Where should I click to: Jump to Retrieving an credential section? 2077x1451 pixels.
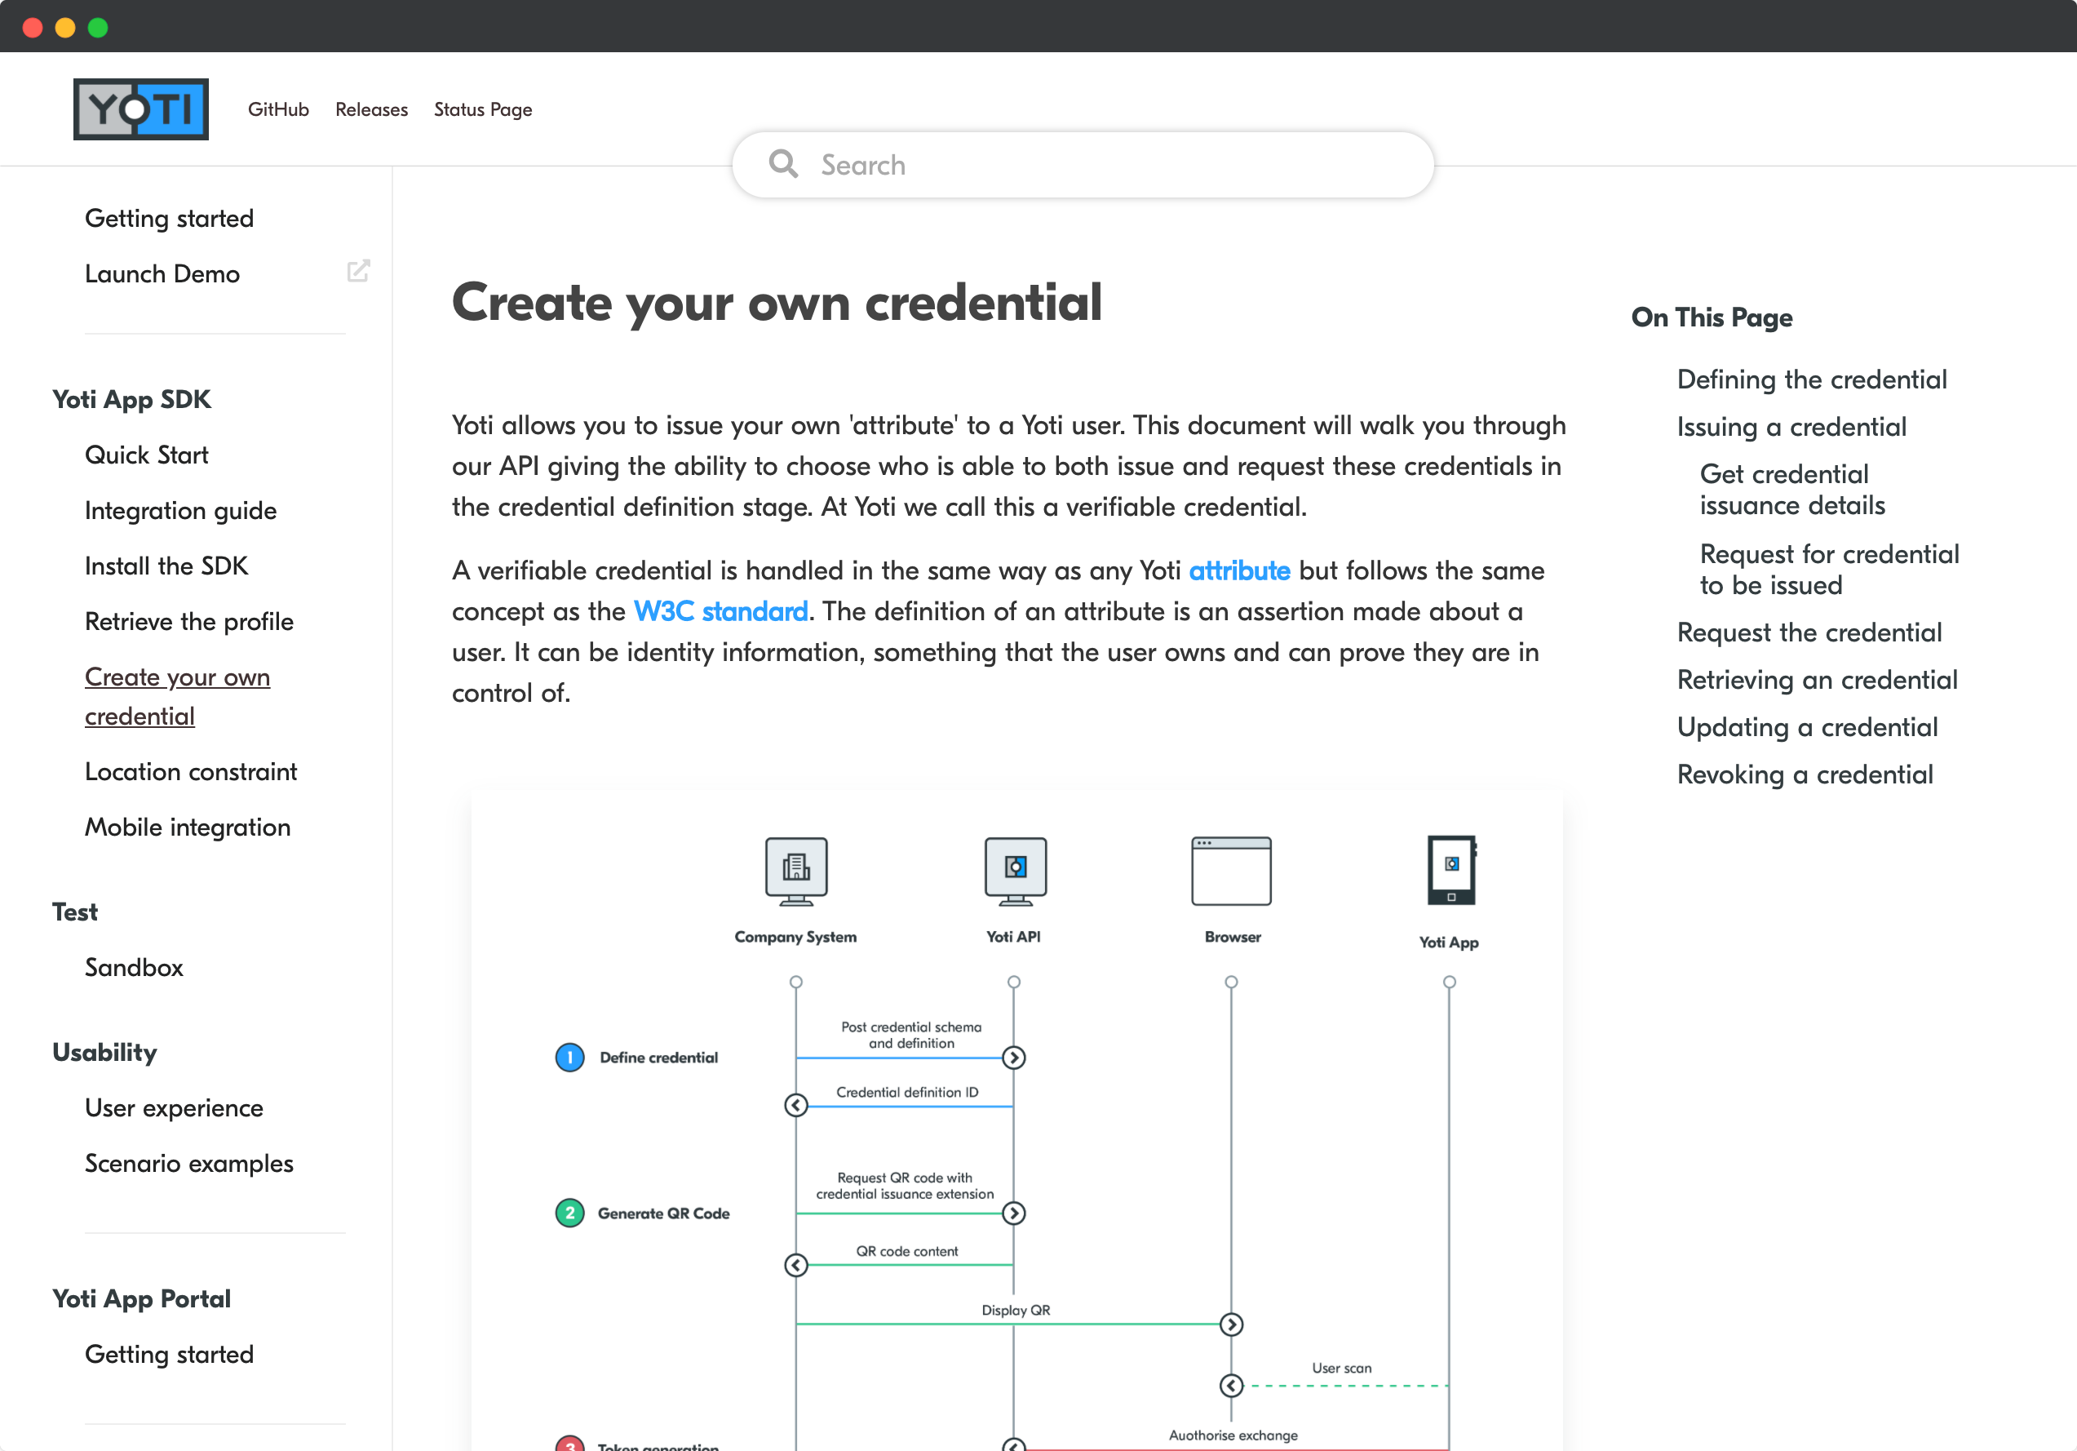[x=1817, y=680]
